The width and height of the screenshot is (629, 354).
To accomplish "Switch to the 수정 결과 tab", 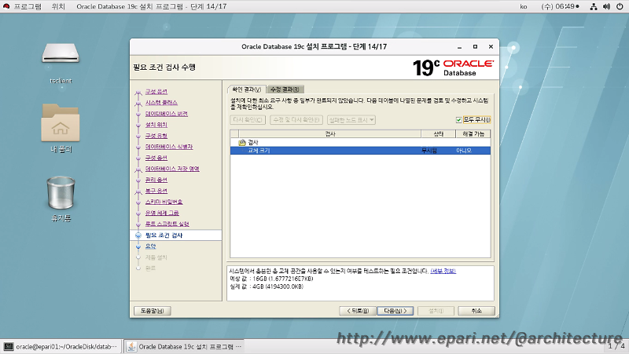I will coord(285,89).
